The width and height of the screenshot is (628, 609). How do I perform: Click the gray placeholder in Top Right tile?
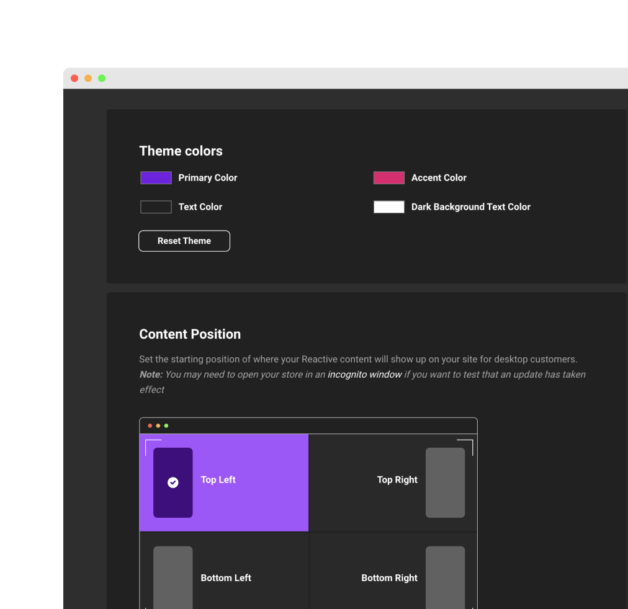pyautogui.click(x=446, y=482)
